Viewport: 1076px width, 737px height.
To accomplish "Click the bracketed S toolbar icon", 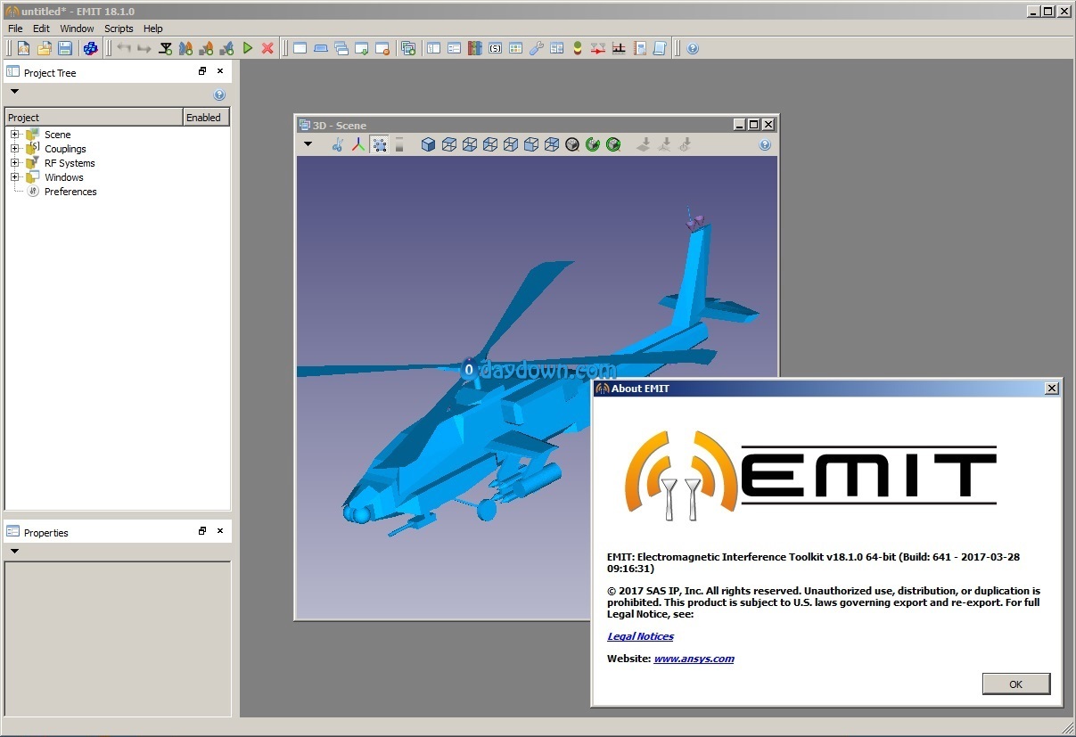I will click(x=495, y=48).
